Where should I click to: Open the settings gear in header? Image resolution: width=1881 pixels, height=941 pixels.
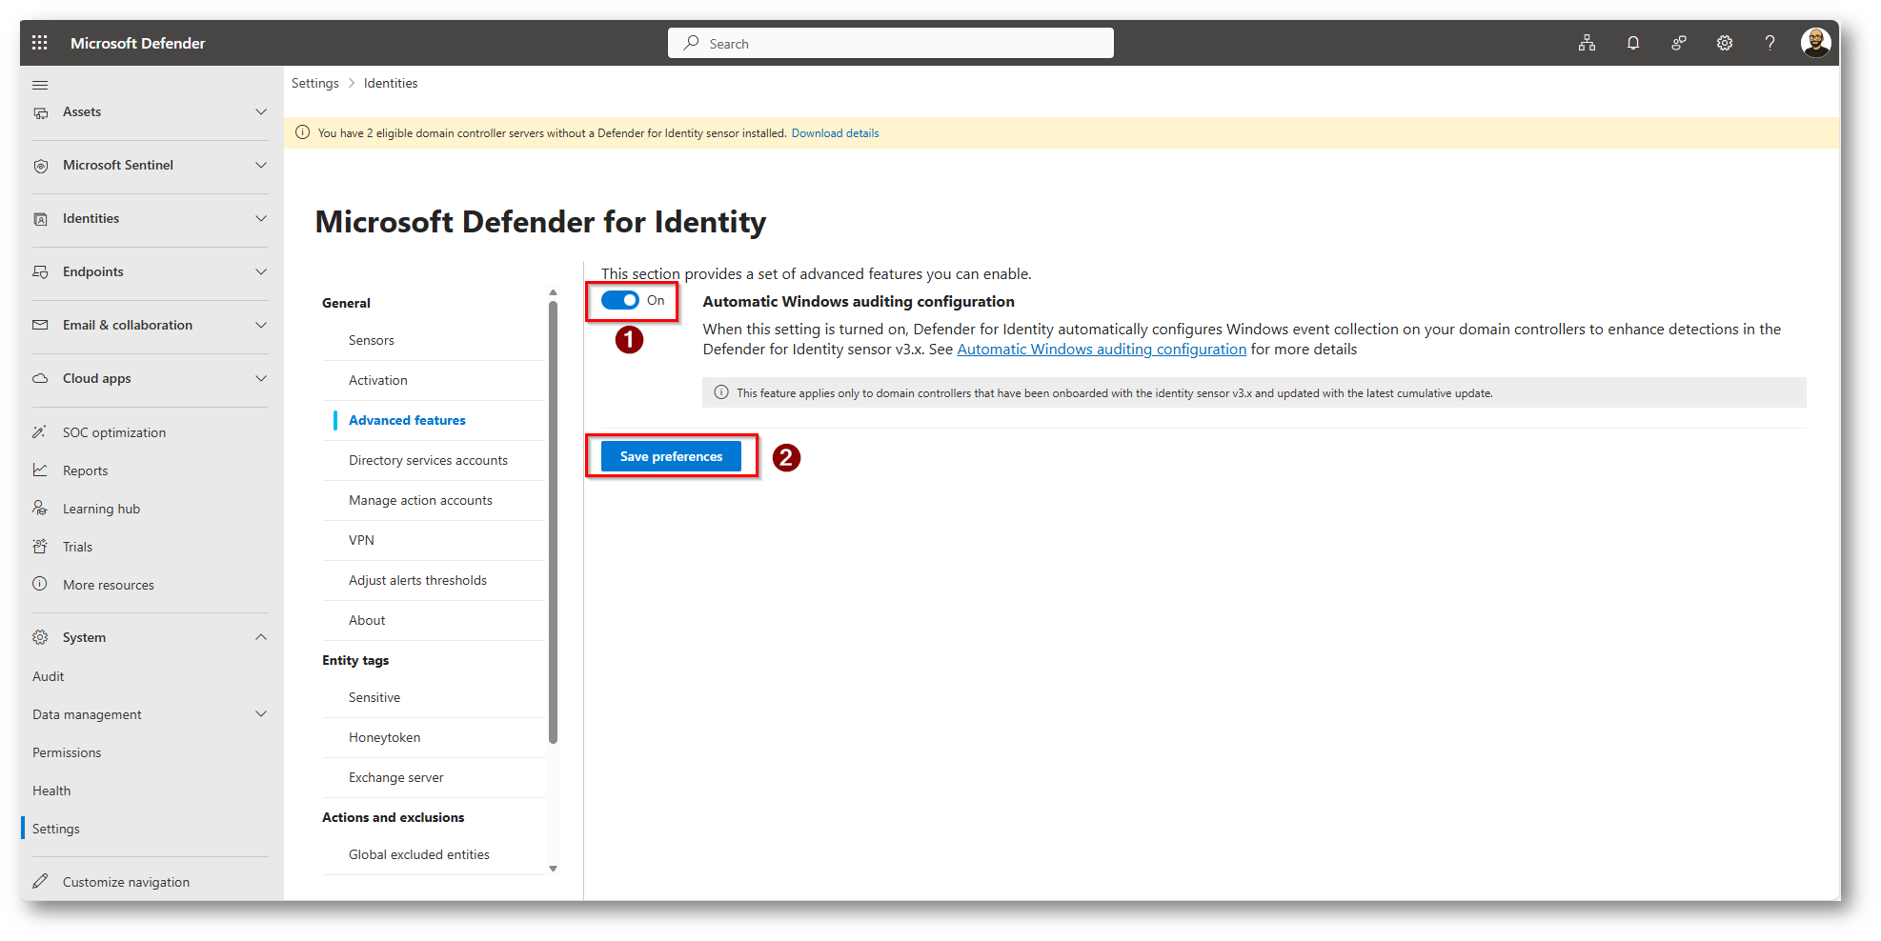(x=1724, y=43)
